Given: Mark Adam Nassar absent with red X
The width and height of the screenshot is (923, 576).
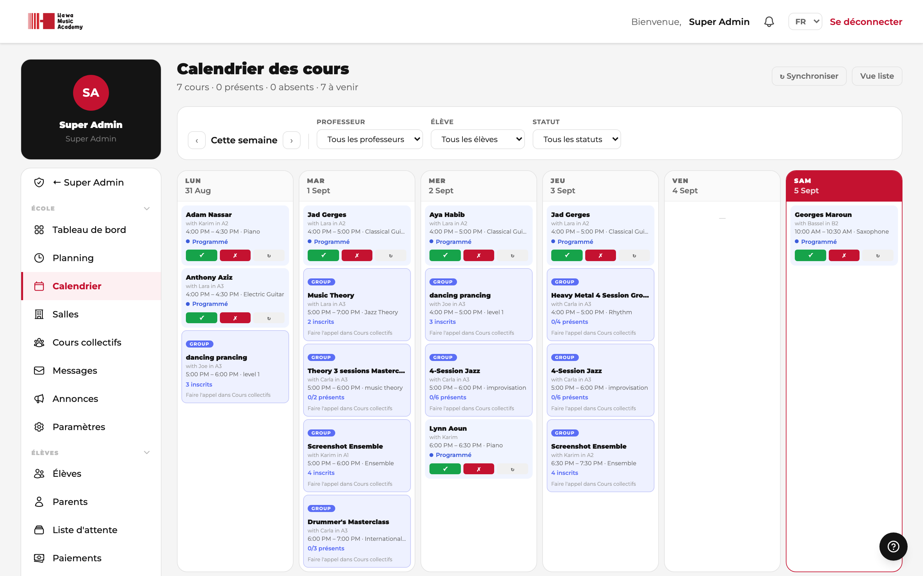Looking at the screenshot, I should click(235, 255).
